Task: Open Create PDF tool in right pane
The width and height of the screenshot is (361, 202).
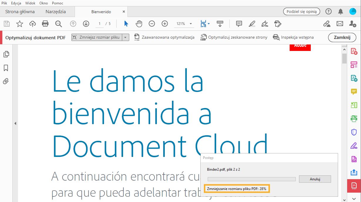Action: pyautogui.click(x=354, y=51)
